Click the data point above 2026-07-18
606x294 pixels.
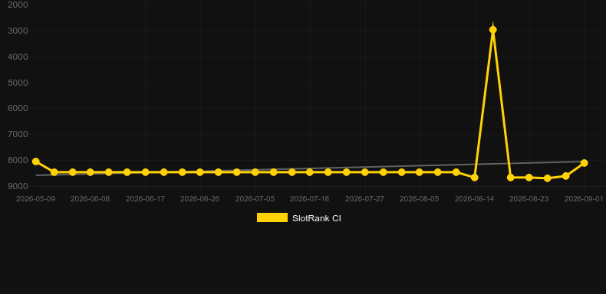click(x=310, y=172)
